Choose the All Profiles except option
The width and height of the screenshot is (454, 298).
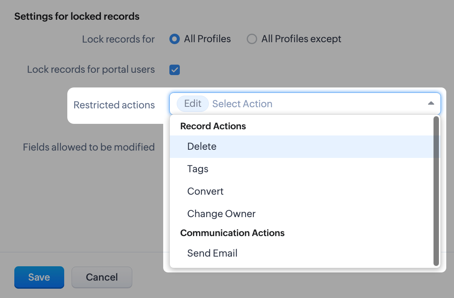252,39
